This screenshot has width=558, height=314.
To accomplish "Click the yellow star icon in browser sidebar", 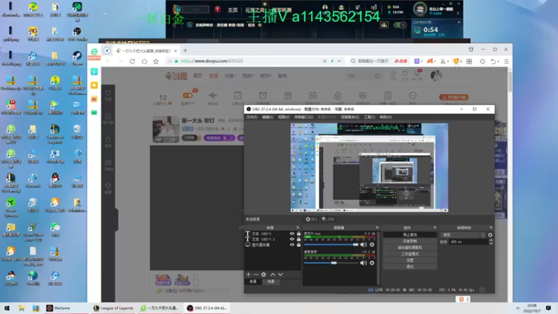I will click(94, 85).
